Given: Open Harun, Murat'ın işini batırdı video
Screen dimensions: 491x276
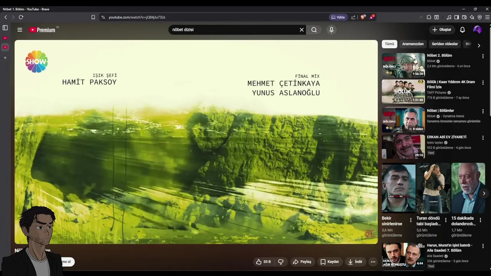Looking at the screenshot, I should click(450, 248).
